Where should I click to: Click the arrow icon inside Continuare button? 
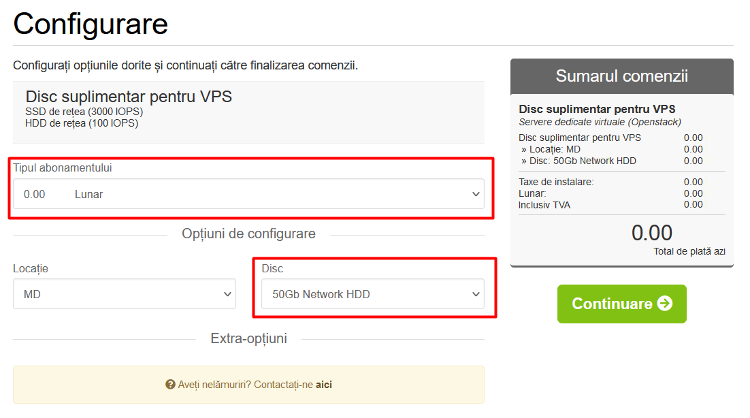[x=664, y=304]
